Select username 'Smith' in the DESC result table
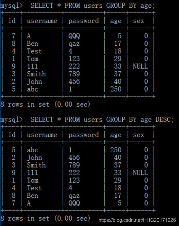Viewport: 179px width, 226px height. pyautogui.click(x=36, y=165)
